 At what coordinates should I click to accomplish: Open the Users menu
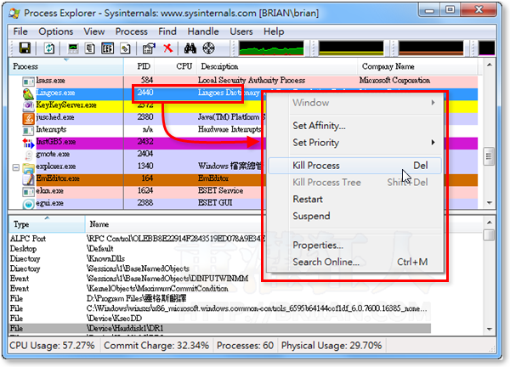point(241,31)
